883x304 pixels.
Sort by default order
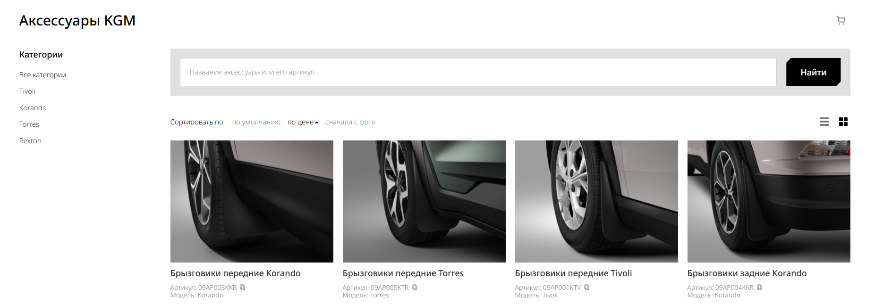(x=256, y=122)
